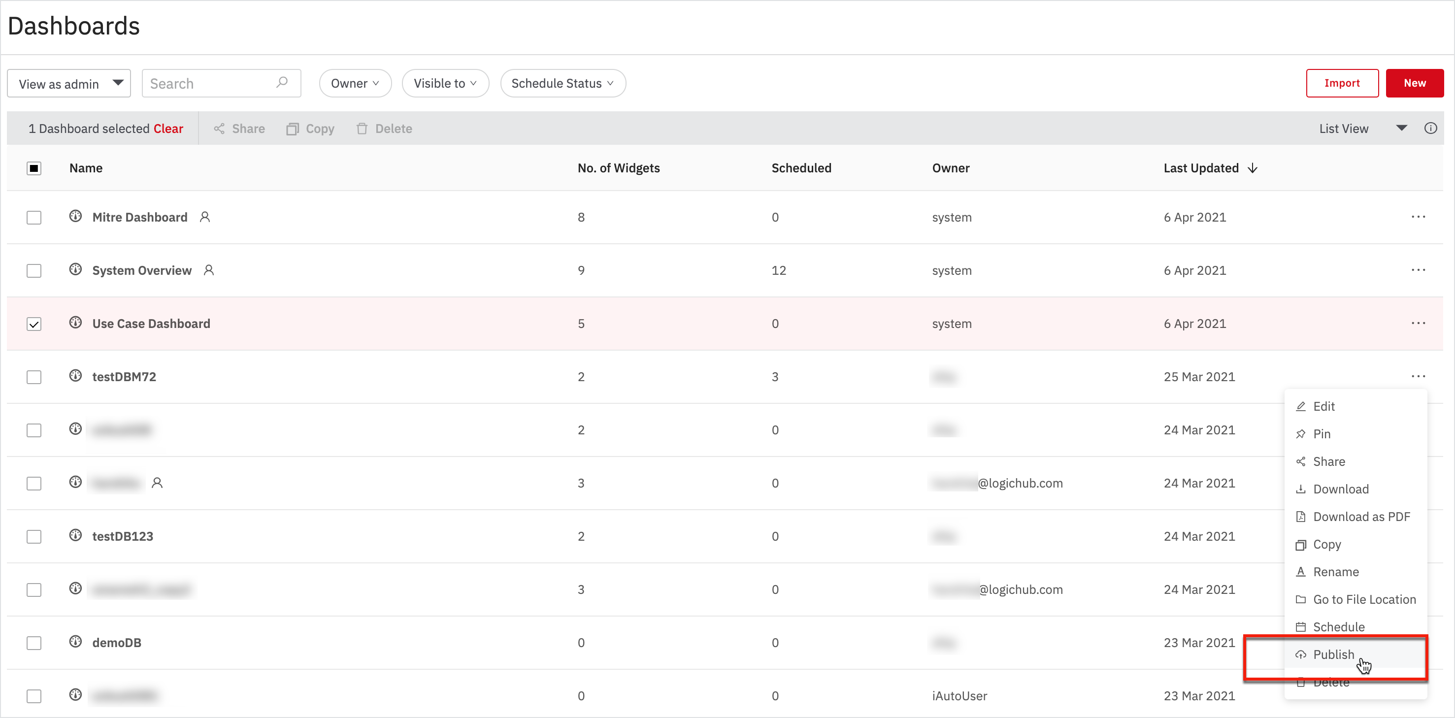
Task: Check the testDBM72 row checkbox
Action: click(34, 377)
